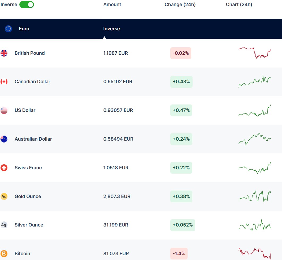Open the Bitcoin 24h sparkline chart
Screen dimensions: 282x260
255,253
